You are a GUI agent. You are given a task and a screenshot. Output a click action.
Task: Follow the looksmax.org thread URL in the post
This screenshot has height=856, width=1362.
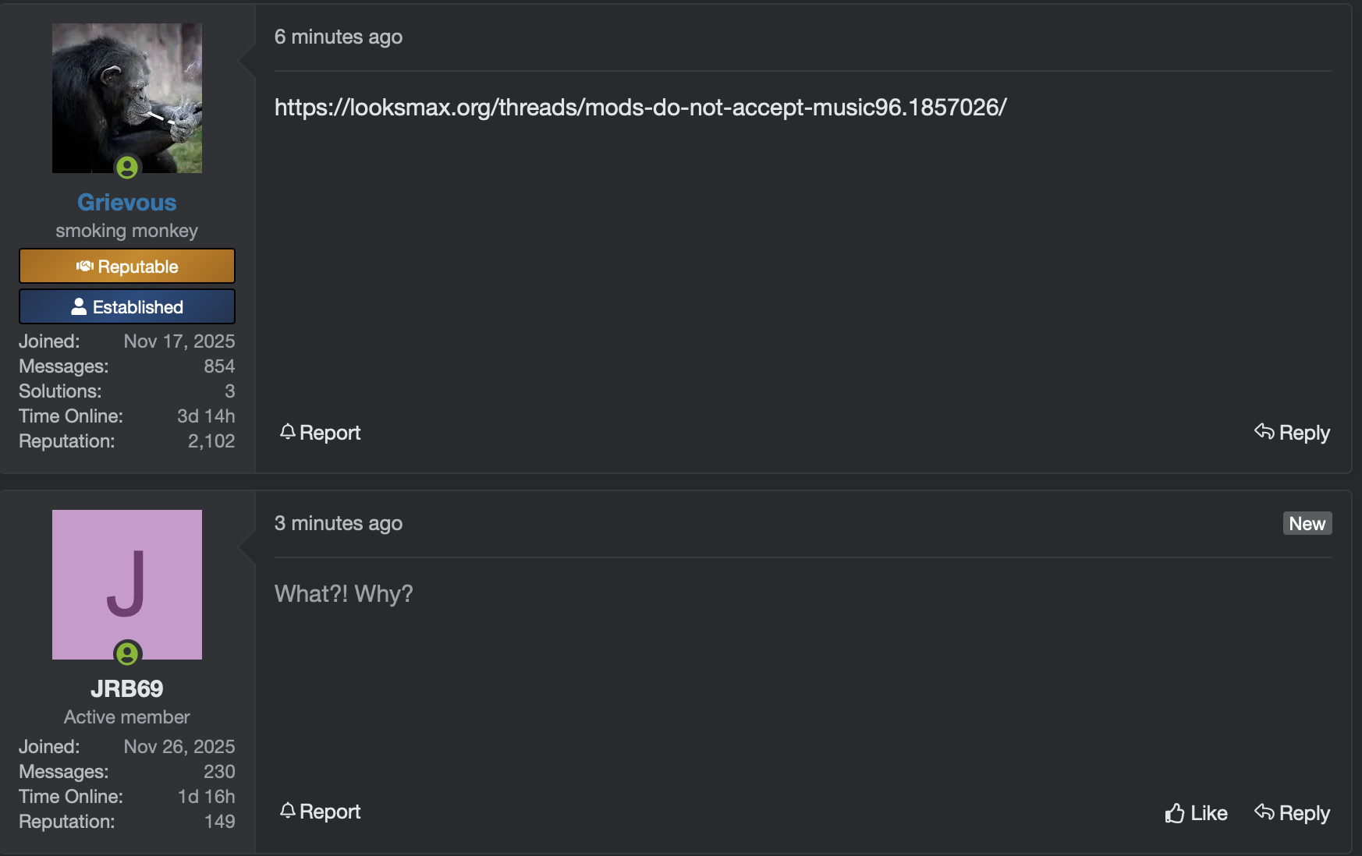pyautogui.click(x=640, y=108)
